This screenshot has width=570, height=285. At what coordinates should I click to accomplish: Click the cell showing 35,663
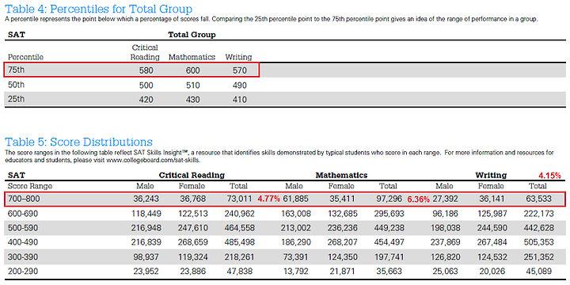pyautogui.click(x=389, y=272)
